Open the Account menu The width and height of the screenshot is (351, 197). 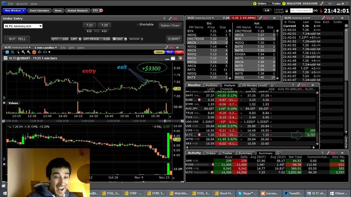pyautogui.click(x=22, y=4)
